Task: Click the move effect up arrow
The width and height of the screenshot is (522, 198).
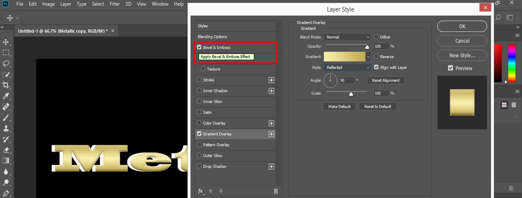Action: [210, 191]
